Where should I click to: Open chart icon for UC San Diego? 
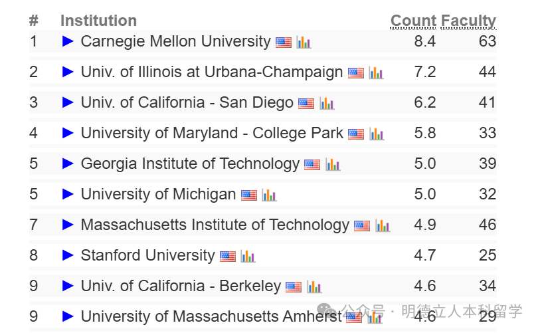pos(326,103)
